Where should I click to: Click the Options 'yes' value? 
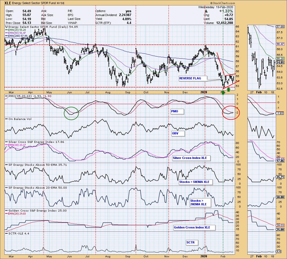[128, 11]
